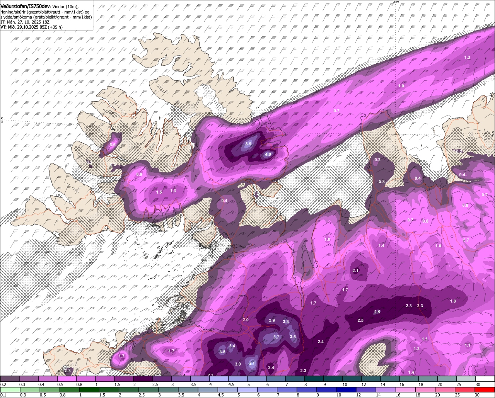495x398 pixels.
Task: Pick the bottom legend row swatch starting at 0.1
Action: (x=10, y=390)
